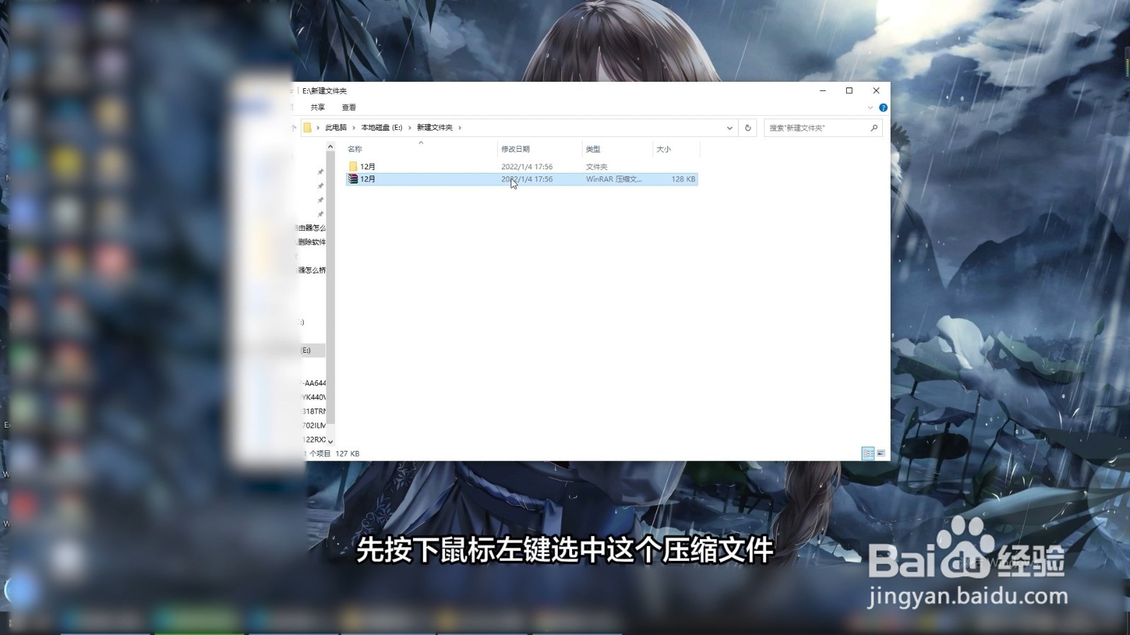Switch to details list view
Screen dimensions: 1130x635
[x=868, y=453]
